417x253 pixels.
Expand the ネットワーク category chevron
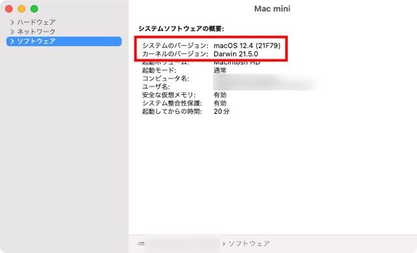[12, 32]
